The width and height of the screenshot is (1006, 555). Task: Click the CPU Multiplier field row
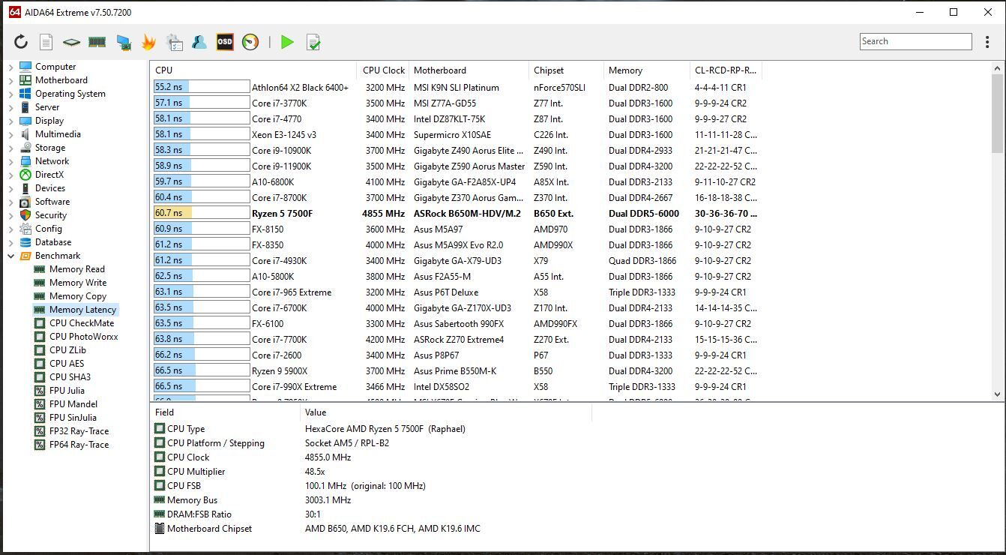tap(372, 471)
